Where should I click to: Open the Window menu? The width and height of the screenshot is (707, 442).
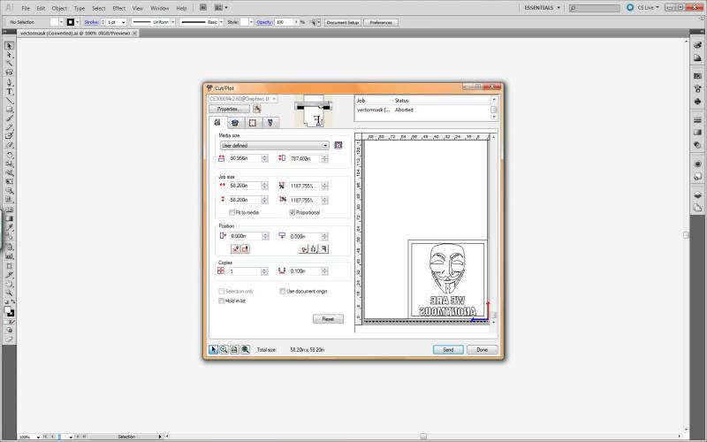(x=160, y=8)
